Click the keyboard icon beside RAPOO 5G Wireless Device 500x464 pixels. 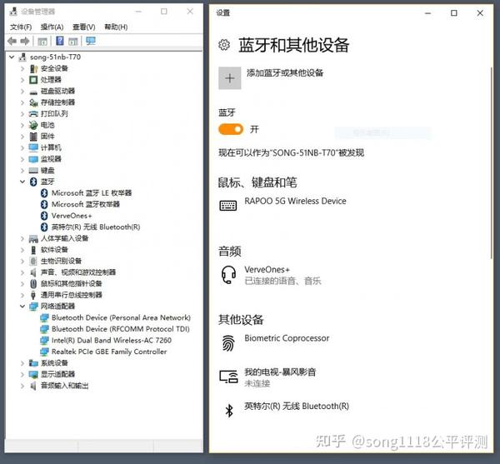tap(228, 206)
